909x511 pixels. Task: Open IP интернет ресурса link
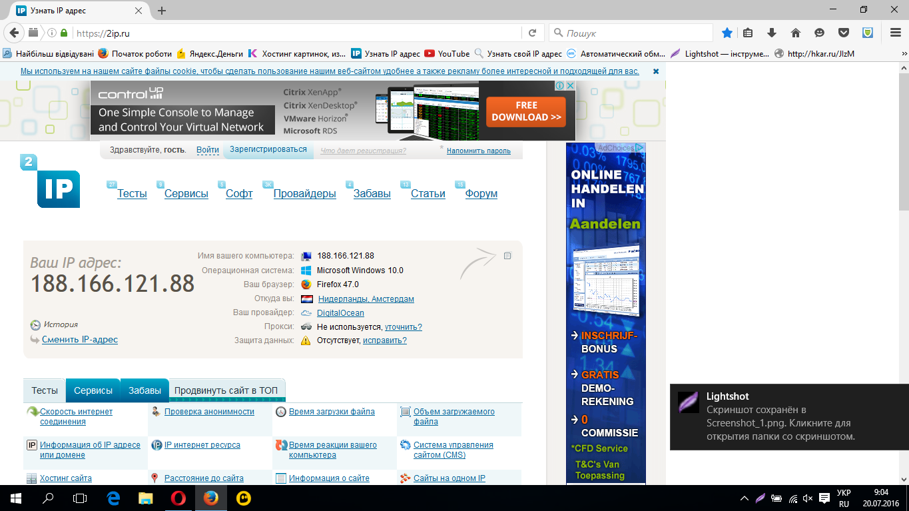(x=202, y=445)
